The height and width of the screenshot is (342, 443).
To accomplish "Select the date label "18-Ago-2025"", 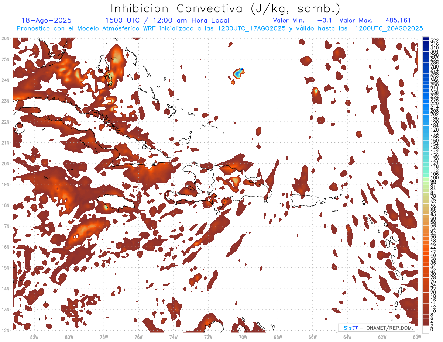I will (47, 21).
